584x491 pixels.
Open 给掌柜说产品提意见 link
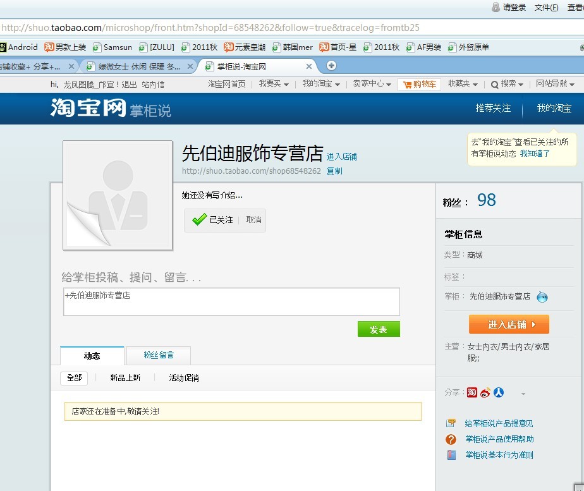tap(499, 423)
